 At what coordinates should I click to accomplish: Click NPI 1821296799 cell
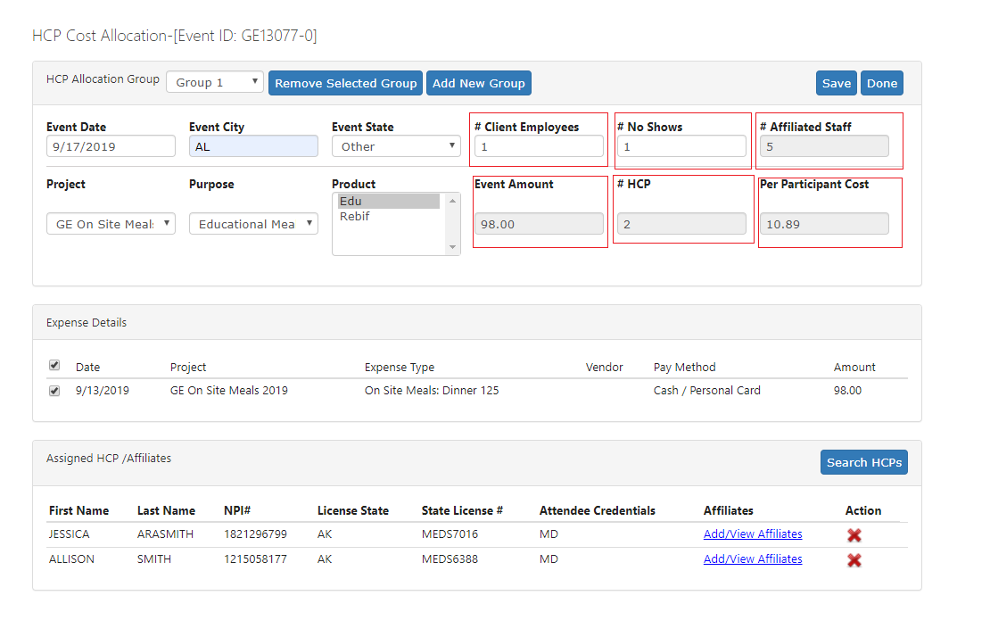click(x=255, y=534)
